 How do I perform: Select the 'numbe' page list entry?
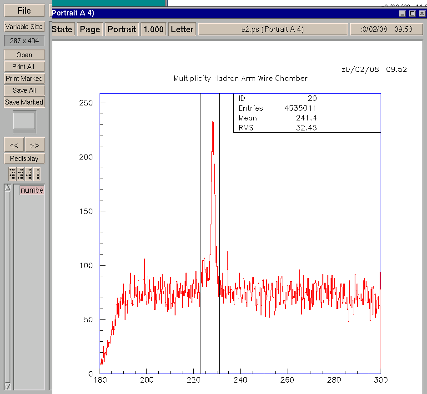(x=32, y=190)
